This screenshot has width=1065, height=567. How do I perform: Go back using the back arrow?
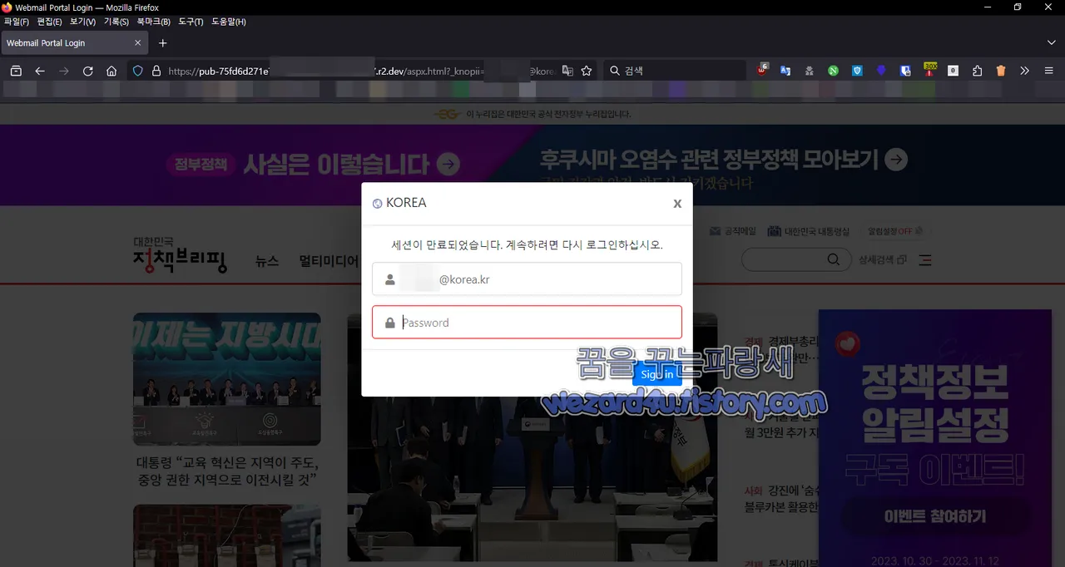tap(40, 71)
